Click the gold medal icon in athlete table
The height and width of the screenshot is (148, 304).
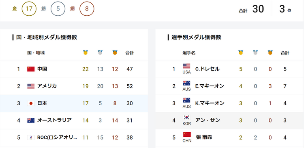(x=241, y=53)
